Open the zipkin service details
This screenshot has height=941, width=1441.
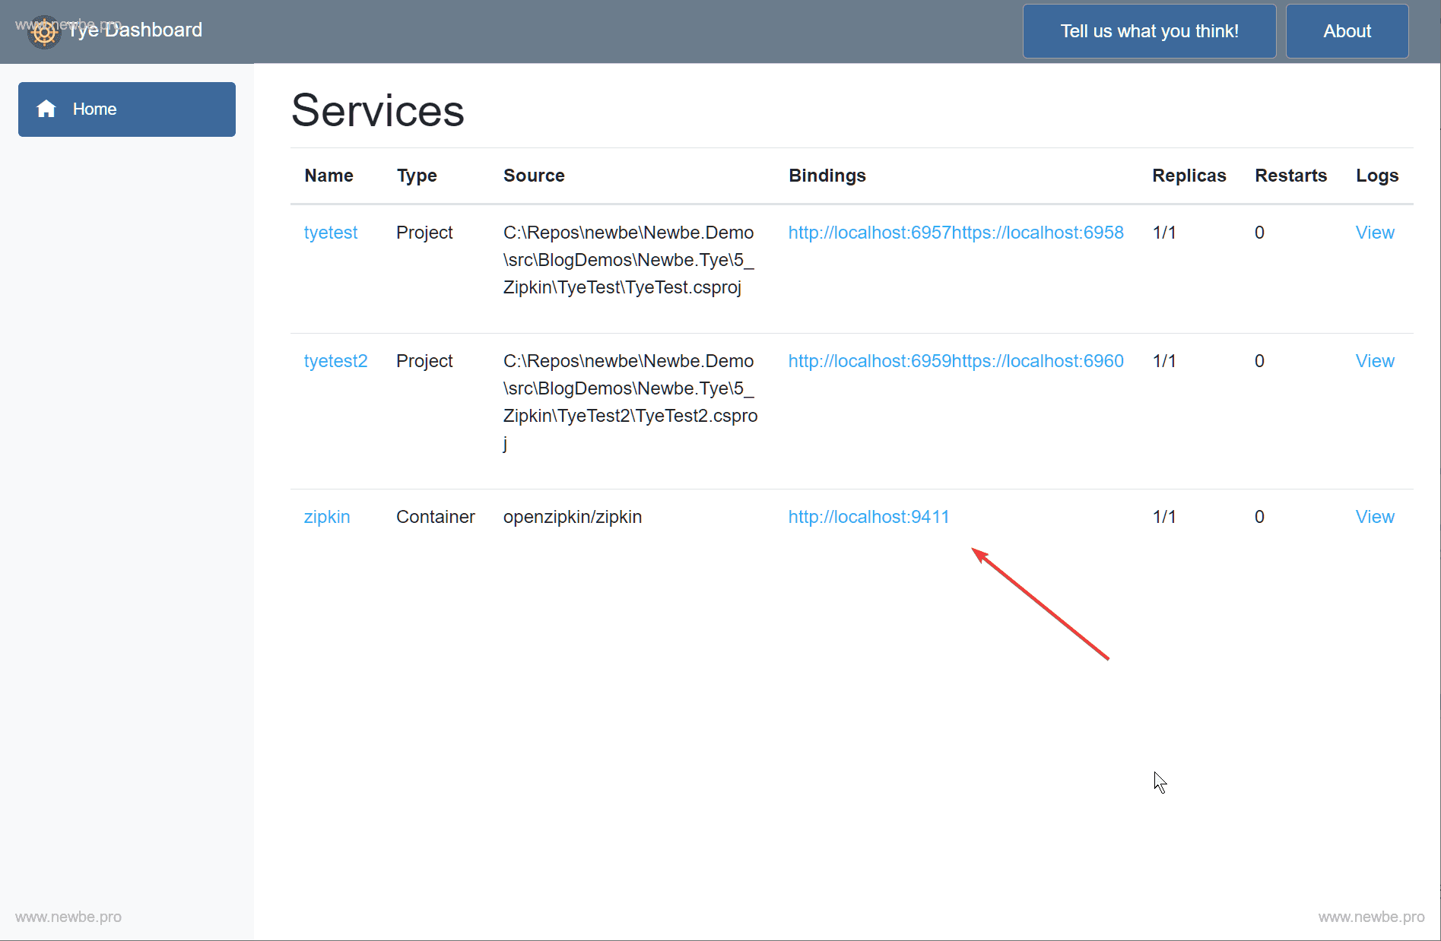pos(327,517)
